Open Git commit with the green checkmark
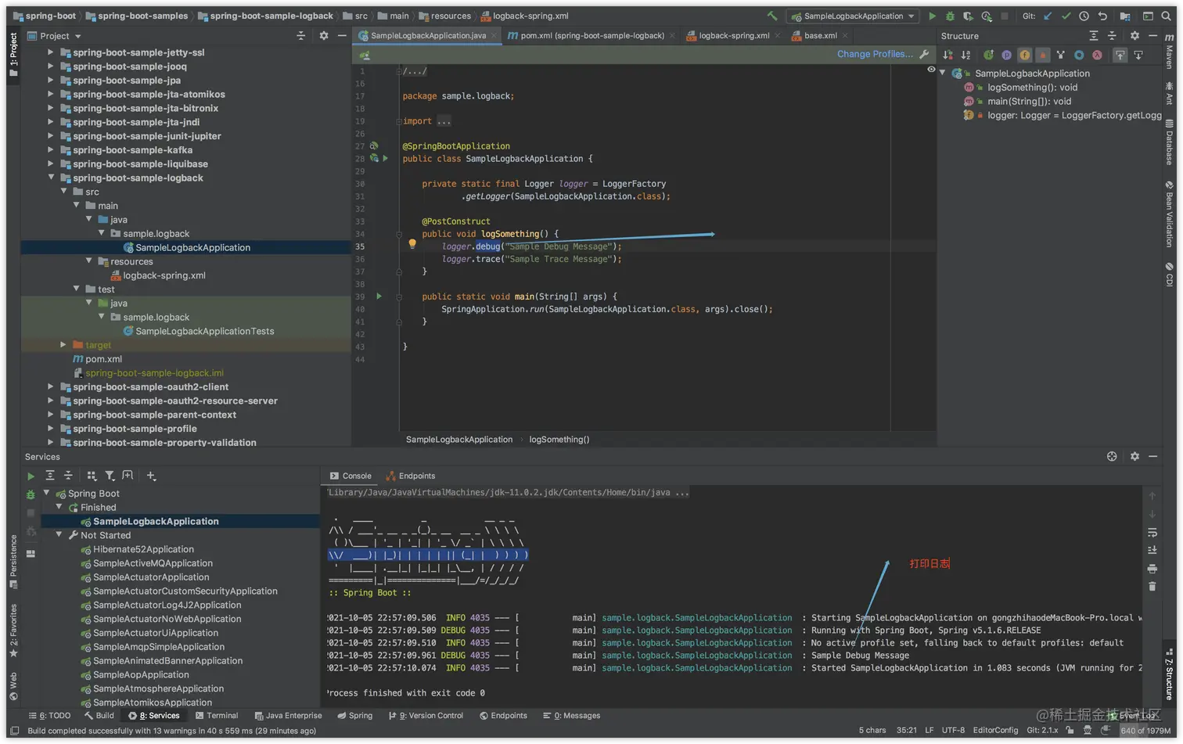The height and width of the screenshot is (744, 1183). (1066, 16)
